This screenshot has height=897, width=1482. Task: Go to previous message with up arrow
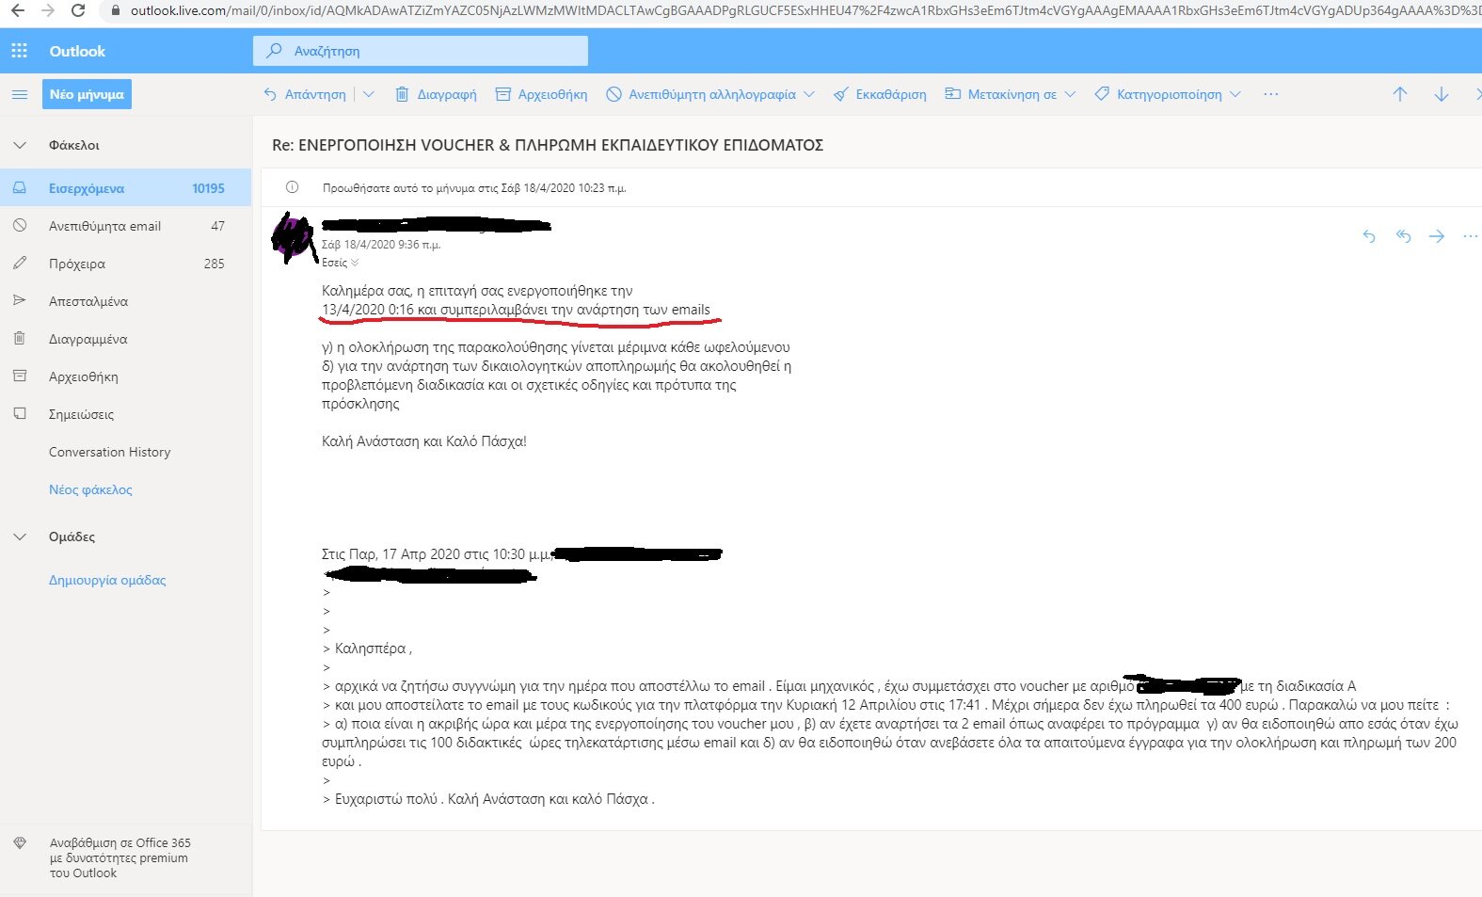click(1400, 94)
